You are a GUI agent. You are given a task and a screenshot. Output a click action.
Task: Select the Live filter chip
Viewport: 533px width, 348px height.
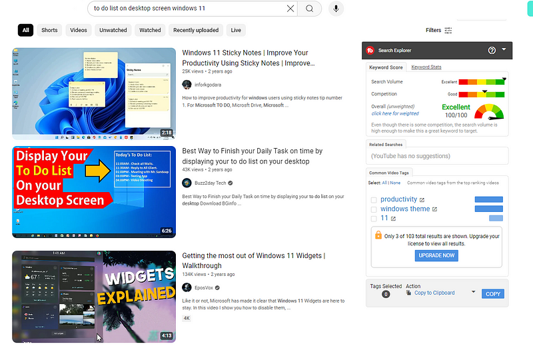tap(236, 30)
